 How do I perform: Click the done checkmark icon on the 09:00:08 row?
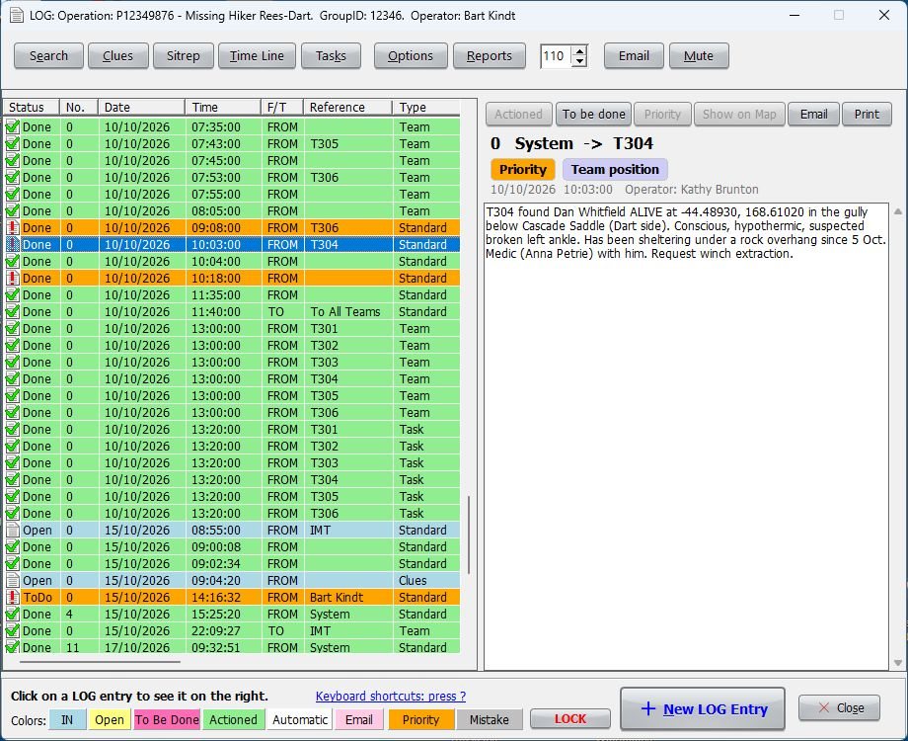[x=12, y=546]
